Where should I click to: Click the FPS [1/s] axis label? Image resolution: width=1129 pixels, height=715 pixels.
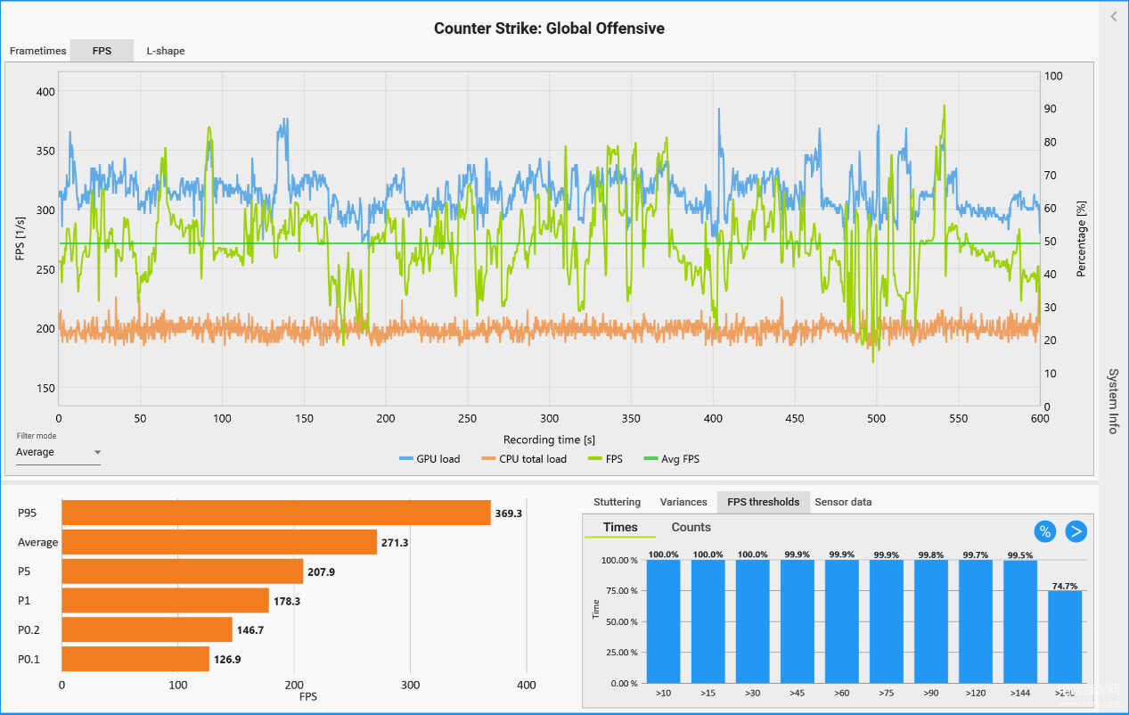(x=20, y=239)
